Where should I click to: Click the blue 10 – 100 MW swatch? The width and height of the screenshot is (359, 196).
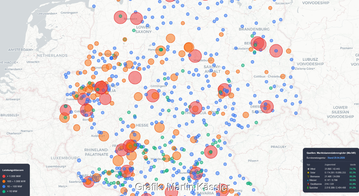point(4,186)
